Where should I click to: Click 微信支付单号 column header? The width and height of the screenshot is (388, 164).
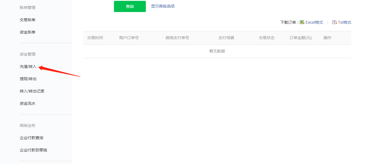coord(177,38)
